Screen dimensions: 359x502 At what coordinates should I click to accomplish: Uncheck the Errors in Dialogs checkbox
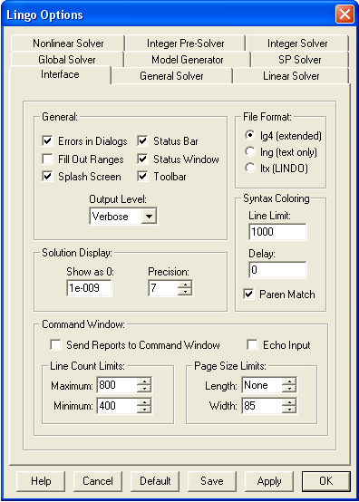pyautogui.click(x=47, y=140)
